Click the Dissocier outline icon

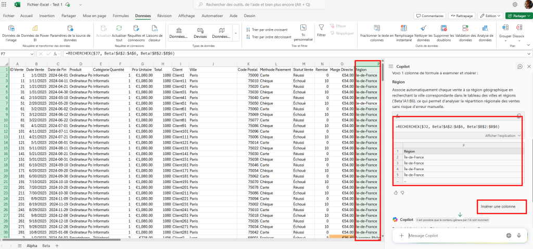click(519, 28)
